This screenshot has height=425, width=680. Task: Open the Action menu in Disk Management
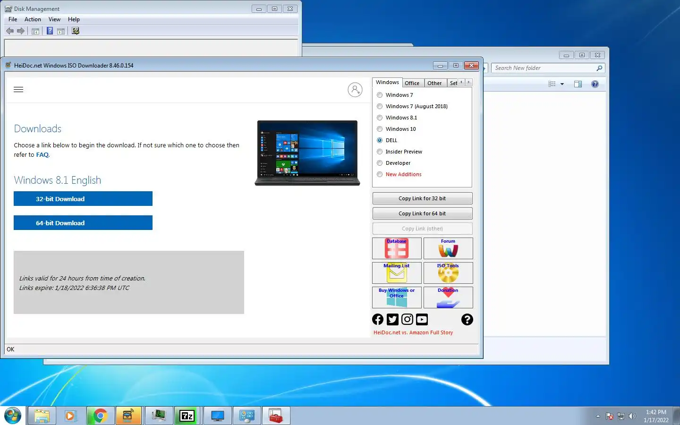pos(33,19)
